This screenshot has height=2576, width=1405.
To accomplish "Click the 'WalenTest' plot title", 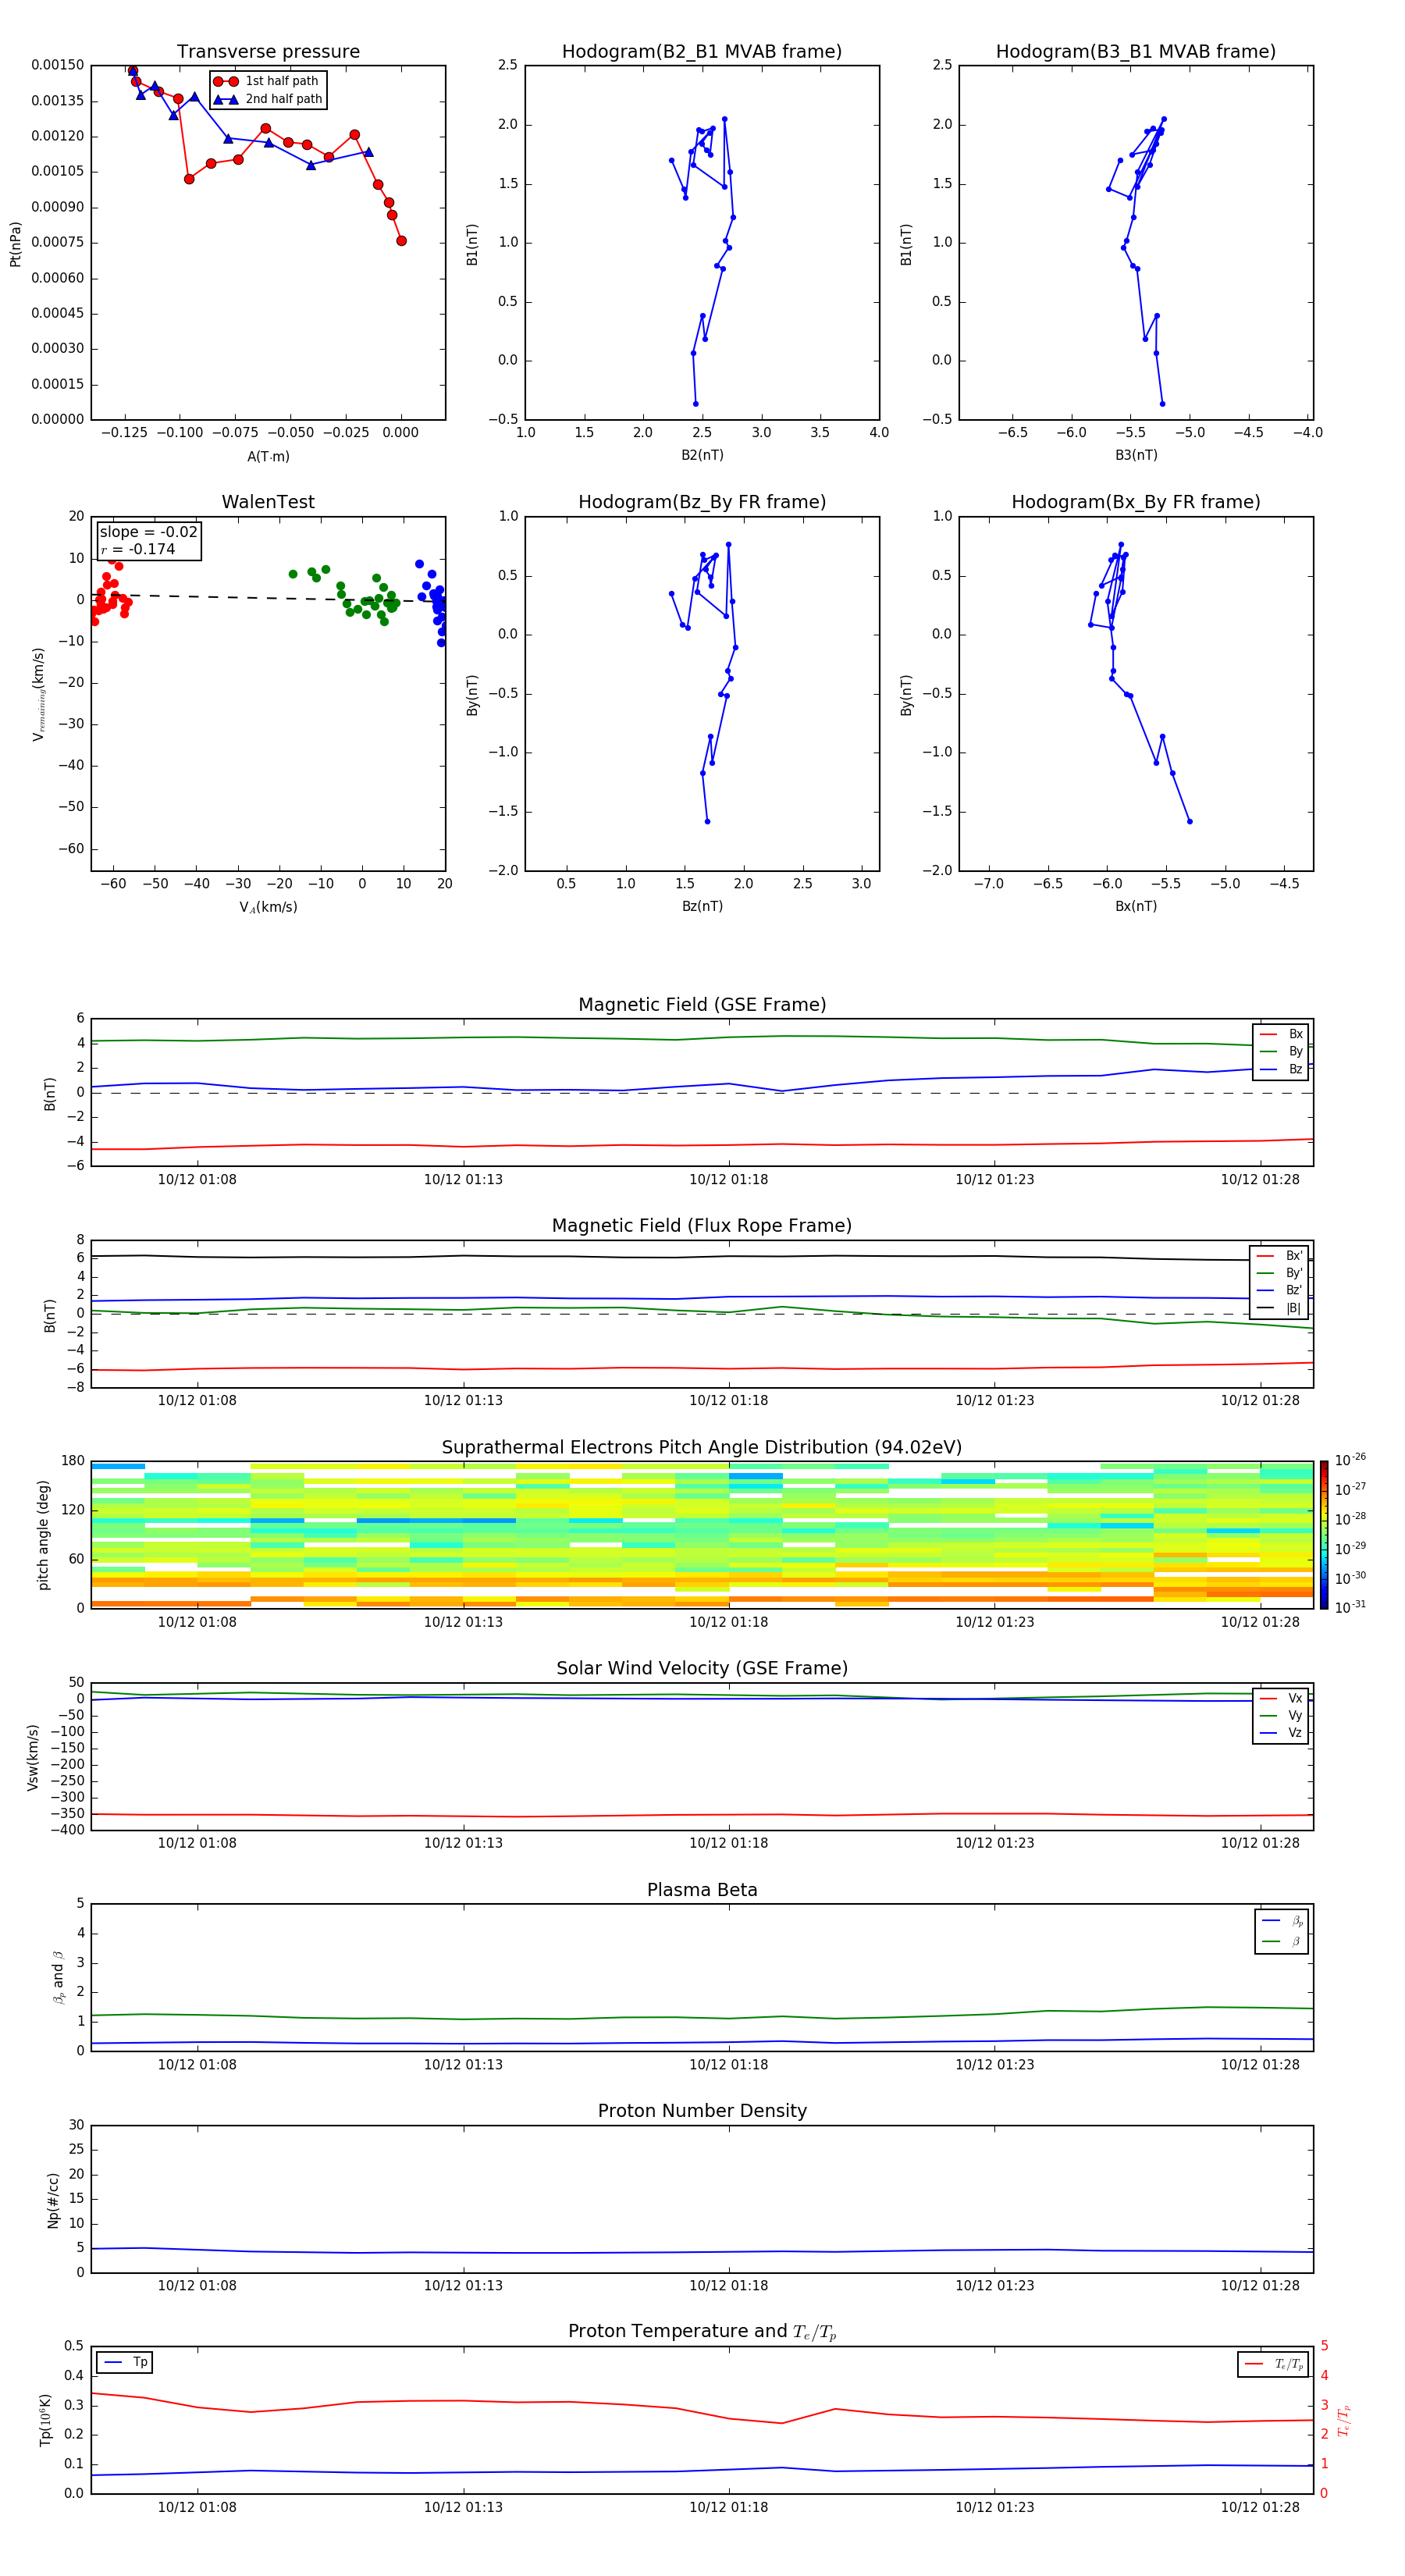I will click(268, 502).
